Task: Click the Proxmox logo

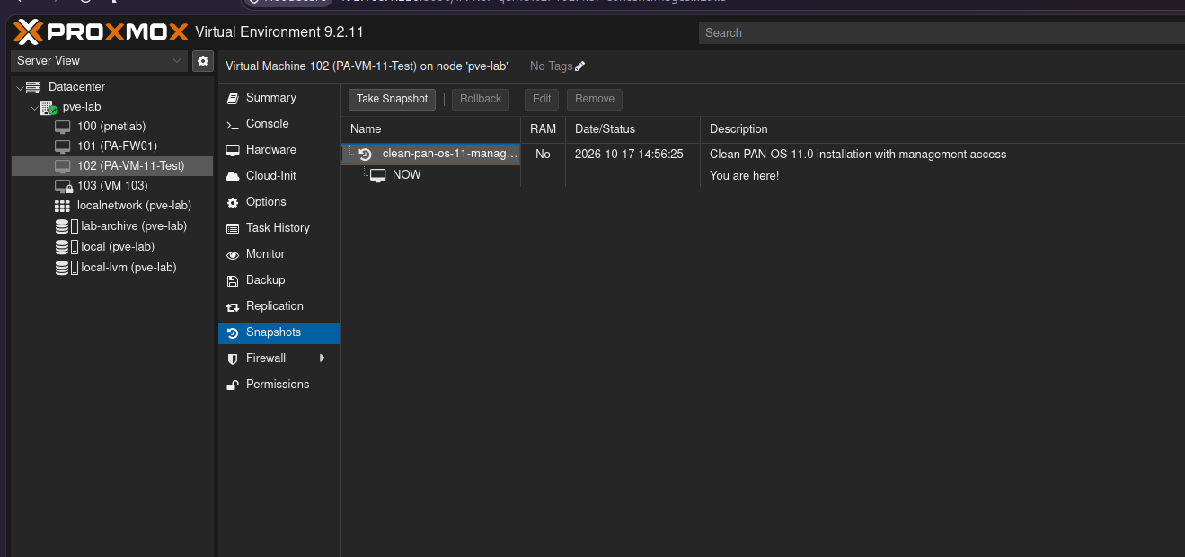Action: coord(101,33)
